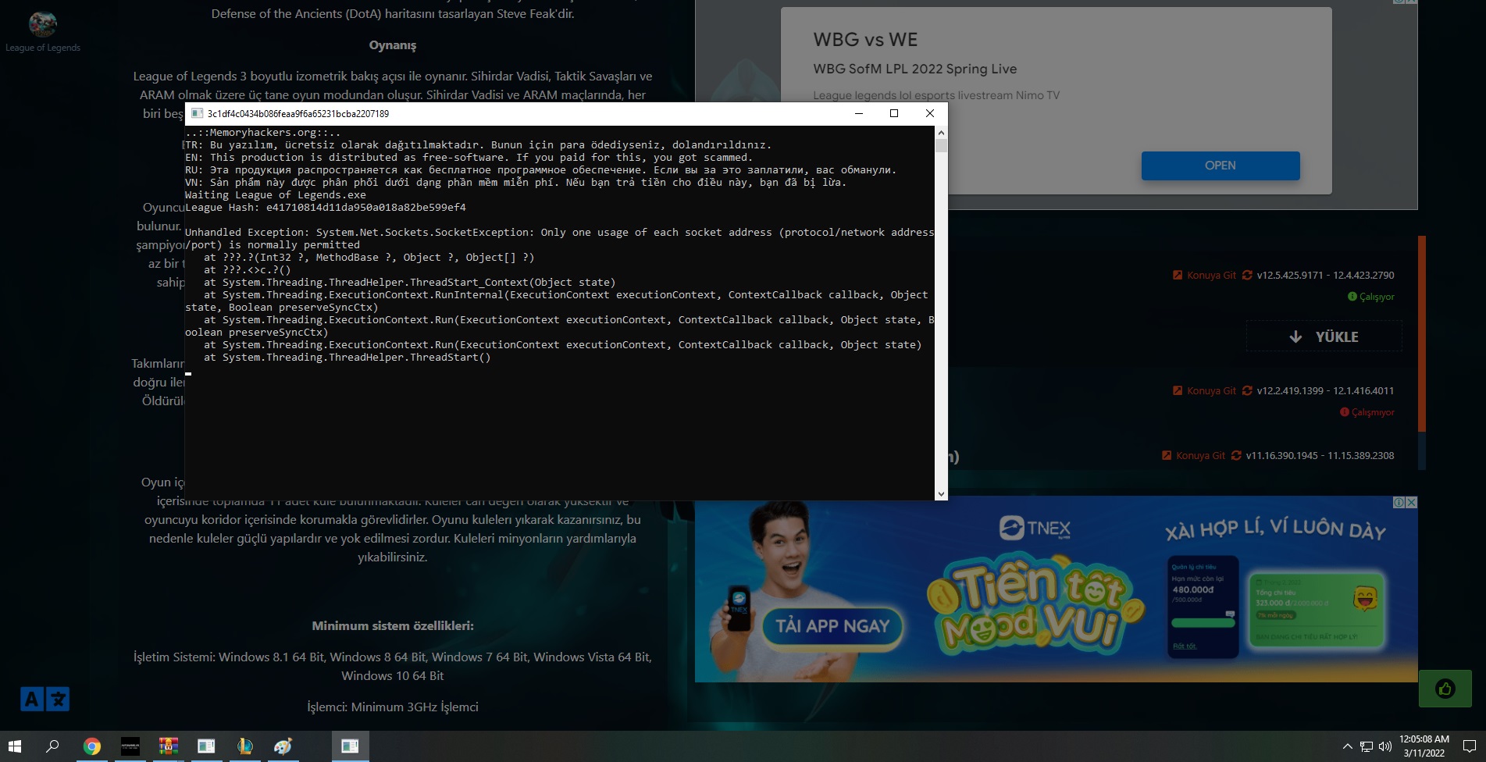Open the League of Legends desktop shortcut

43,31
